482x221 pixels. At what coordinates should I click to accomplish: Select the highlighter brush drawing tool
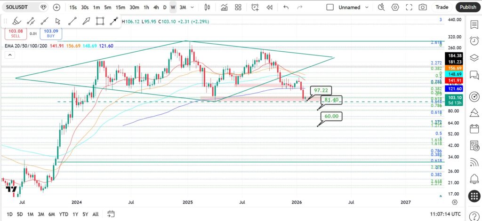(x=16, y=21)
